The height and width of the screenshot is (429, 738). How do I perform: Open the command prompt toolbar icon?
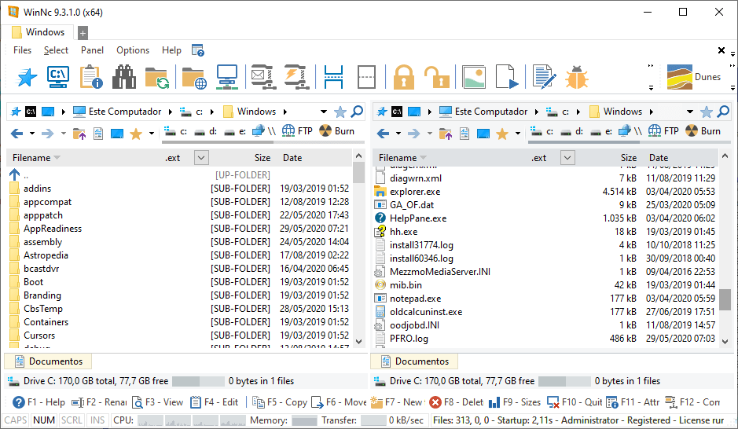(x=57, y=77)
